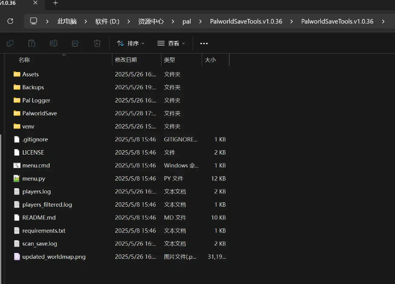Navigate to pal folder in breadcrumb
Viewport: 395px width, 284px height.
pos(187,21)
